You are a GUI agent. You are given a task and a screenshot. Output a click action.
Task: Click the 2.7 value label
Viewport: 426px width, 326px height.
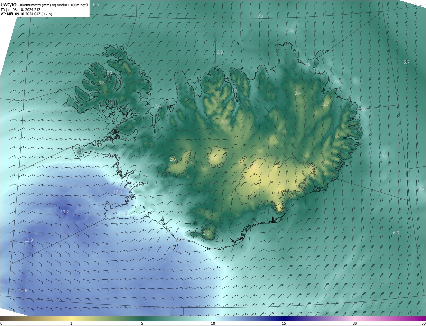click(326, 104)
